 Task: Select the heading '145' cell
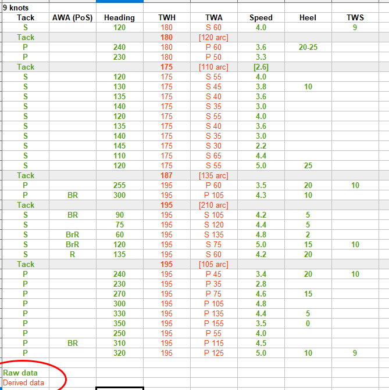pos(120,146)
